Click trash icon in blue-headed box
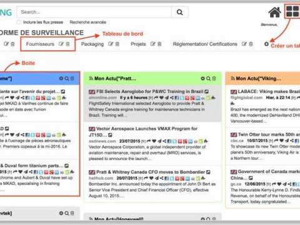This screenshot has width=300, height=225. (x=72, y=79)
